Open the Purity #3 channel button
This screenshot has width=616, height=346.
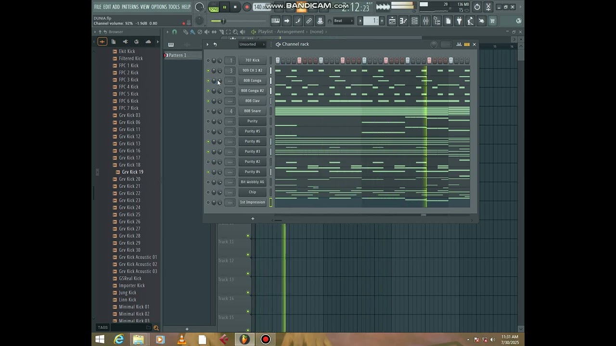coord(252,151)
